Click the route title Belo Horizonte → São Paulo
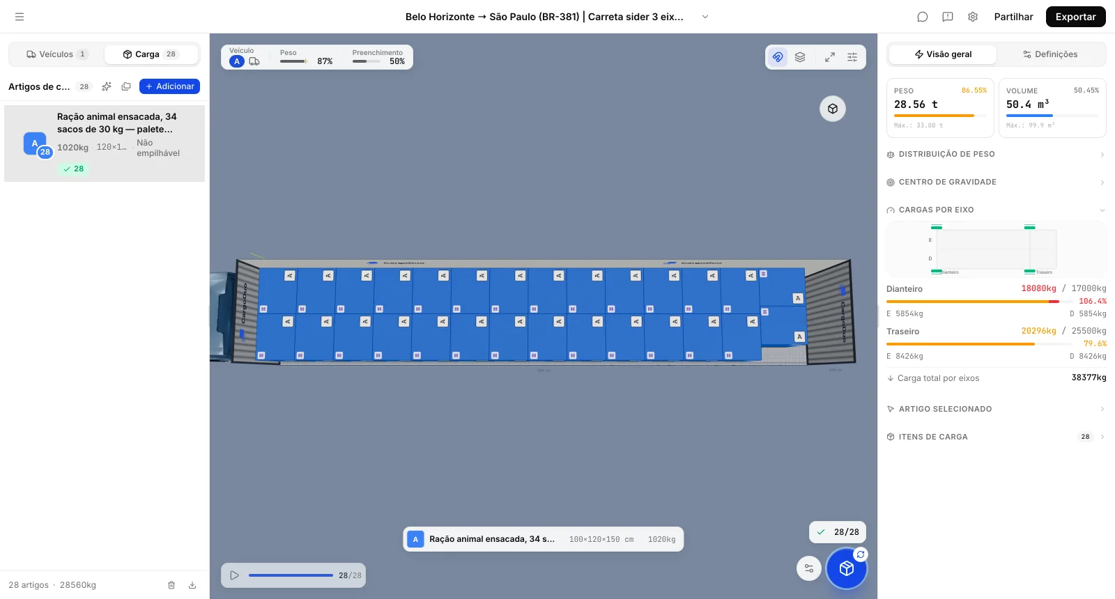The height and width of the screenshot is (599, 1115). [x=544, y=17]
